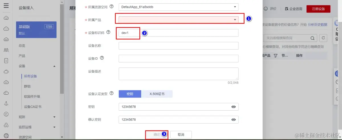Viewport: 342px width, 140px height.
Task: Click the globe icon at the bottom of the left rail
Action: (x=6, y=135)
